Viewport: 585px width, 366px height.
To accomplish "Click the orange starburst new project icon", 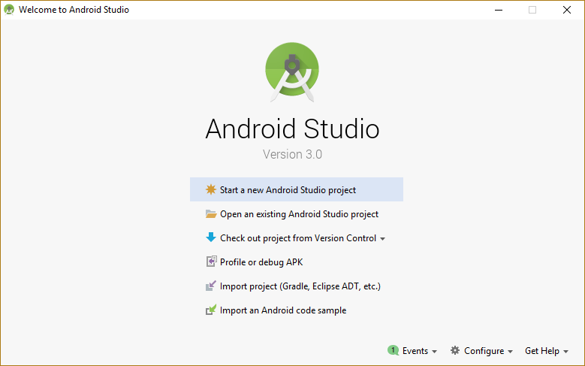I will tap(211, 189).
